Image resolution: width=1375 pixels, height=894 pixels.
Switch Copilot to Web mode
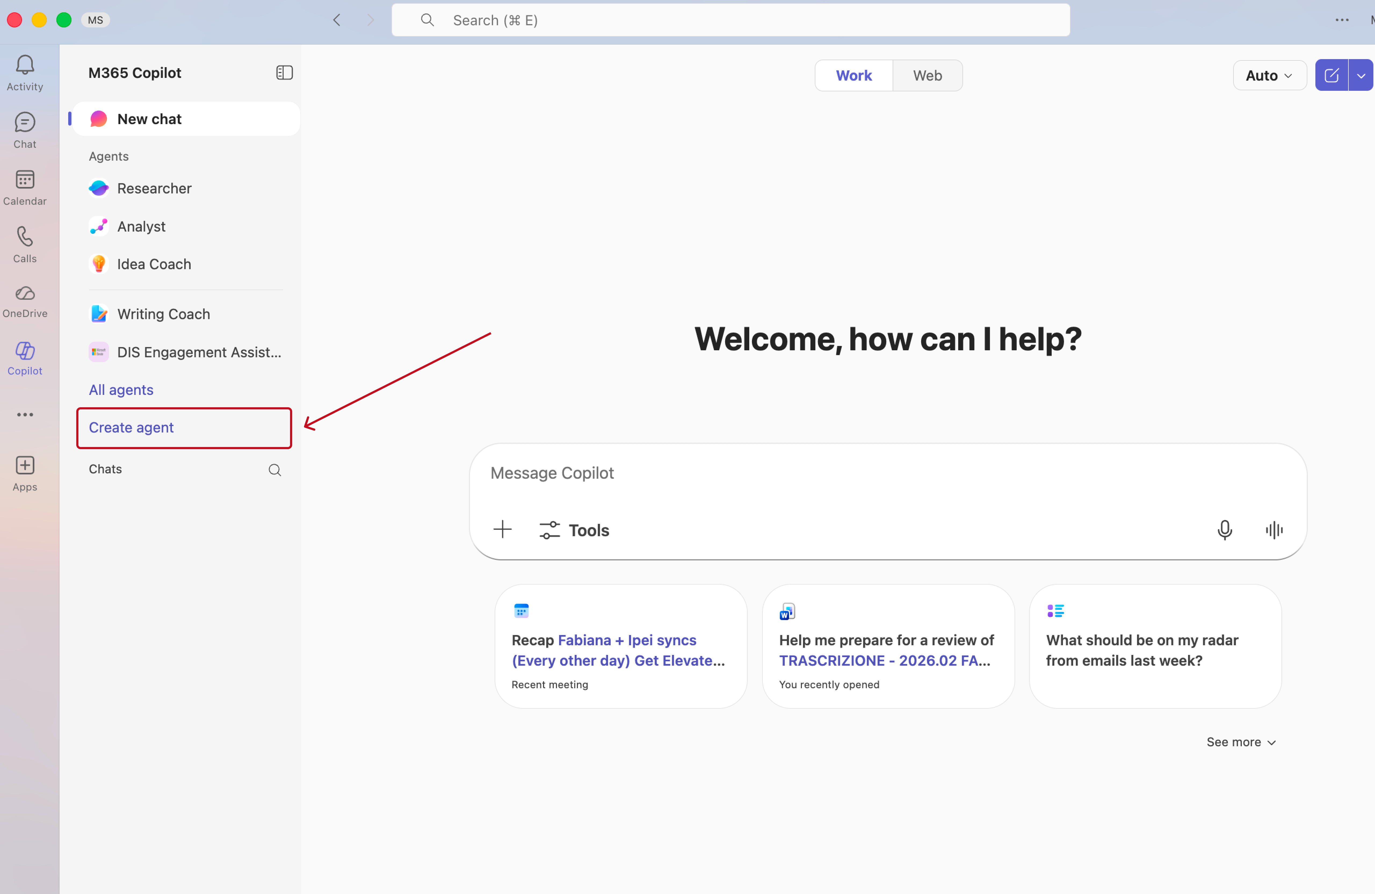tap(927, 75)
